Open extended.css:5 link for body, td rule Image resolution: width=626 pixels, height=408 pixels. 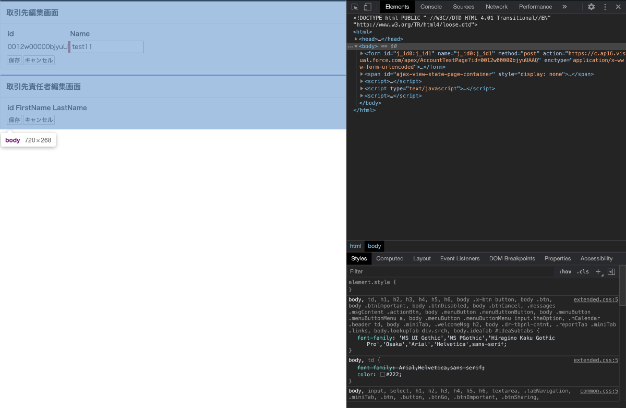(596, 360)
